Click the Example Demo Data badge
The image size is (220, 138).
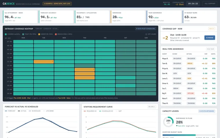(57, 4)
